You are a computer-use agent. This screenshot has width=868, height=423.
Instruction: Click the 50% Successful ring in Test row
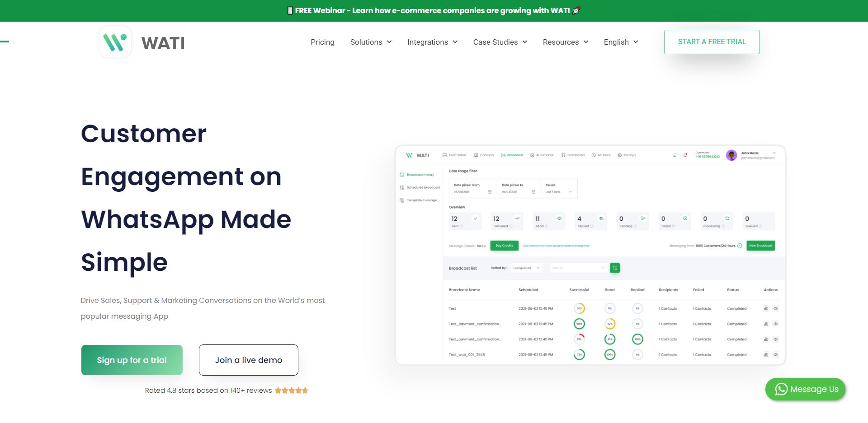(579, 309)
